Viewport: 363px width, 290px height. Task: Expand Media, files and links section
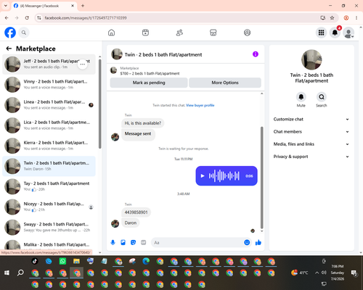coord(311,144)
